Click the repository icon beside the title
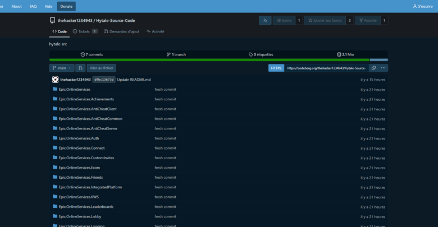This screenshot has height=227, width=438. (x=52, y=20)
